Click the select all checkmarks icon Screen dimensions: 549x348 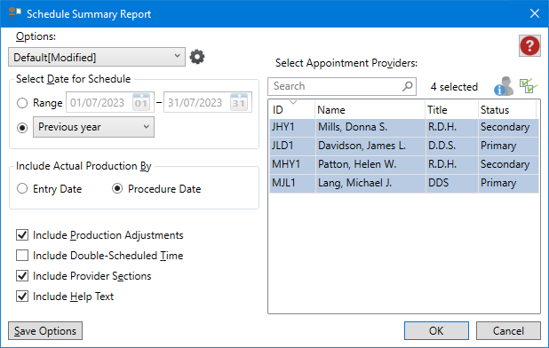pyautogui.click(x=529, y=86)
